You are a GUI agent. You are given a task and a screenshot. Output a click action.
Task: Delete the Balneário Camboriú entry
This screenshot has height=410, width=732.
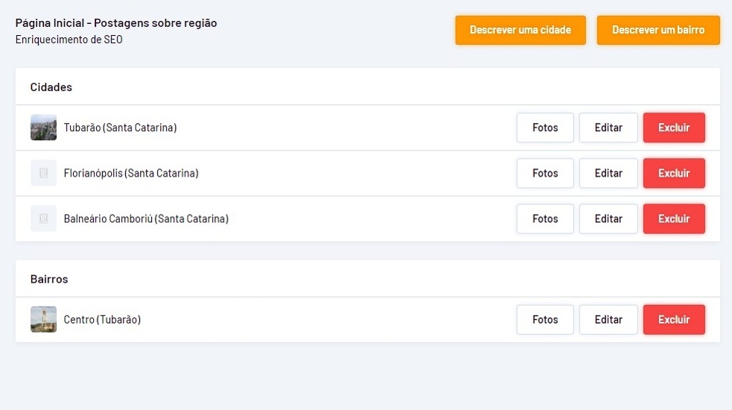click(x=674, y=218)
